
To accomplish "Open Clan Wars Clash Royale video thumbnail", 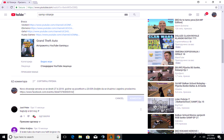I will pyautogui.click(x=161, y=42).
